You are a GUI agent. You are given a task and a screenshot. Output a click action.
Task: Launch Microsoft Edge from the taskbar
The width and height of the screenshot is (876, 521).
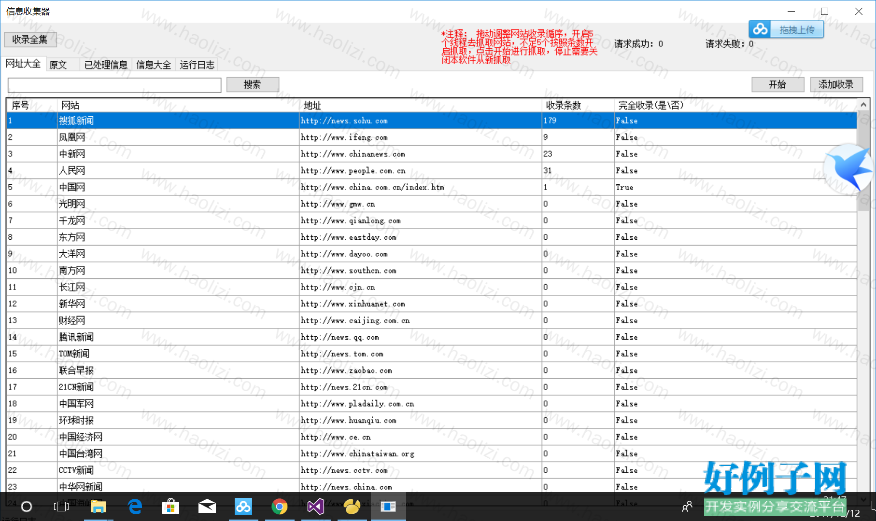(135, 506)
